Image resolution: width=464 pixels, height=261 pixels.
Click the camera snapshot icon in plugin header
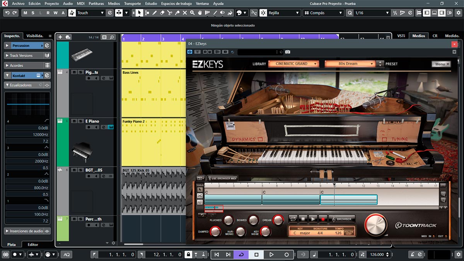[288, 52]
